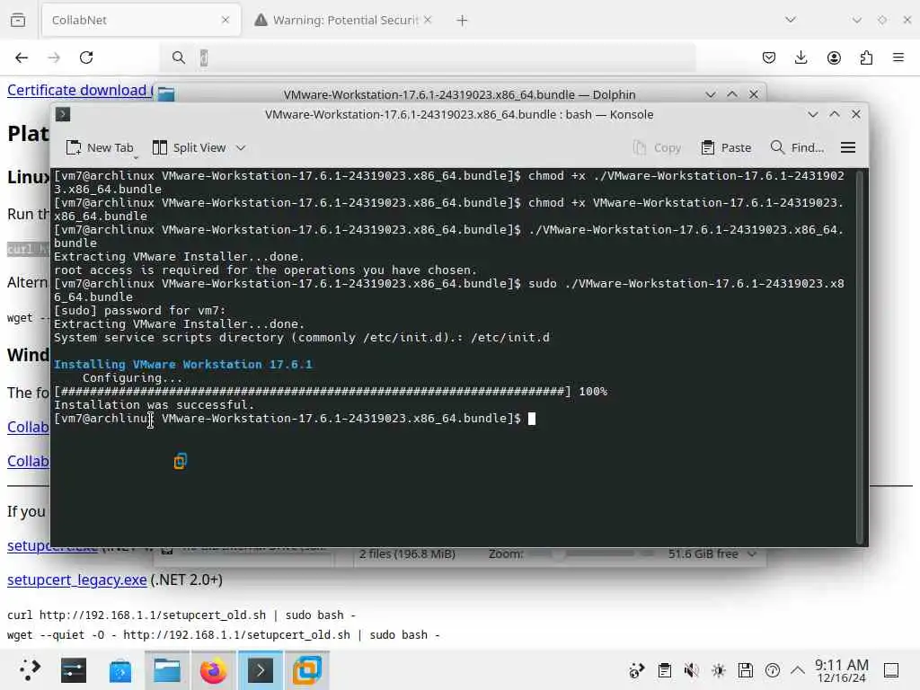Click the Konsole terminal icon in title bar
The height and width of the screenshot is (690, 920).
click(63, 114)
